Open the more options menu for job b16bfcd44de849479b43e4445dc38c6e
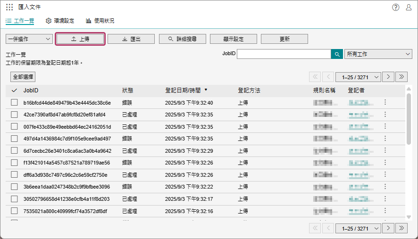The image size is (418, 239). pos(385,102)
